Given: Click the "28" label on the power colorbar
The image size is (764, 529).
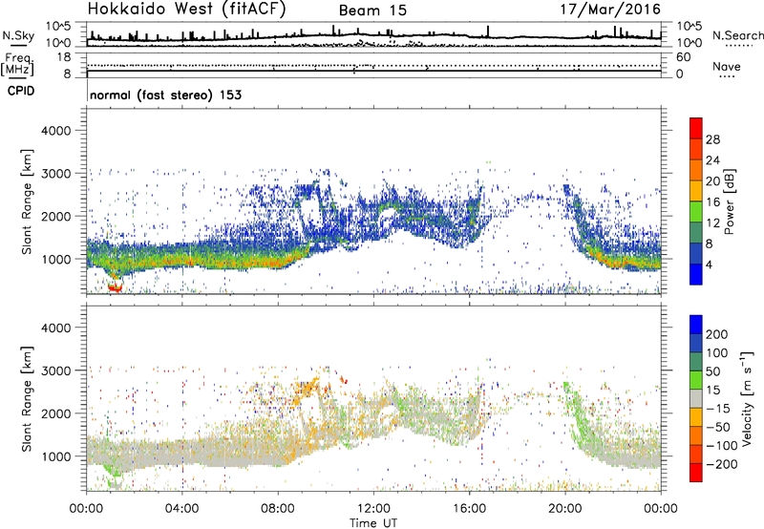Looking at the screenshot, I should 712,139.
